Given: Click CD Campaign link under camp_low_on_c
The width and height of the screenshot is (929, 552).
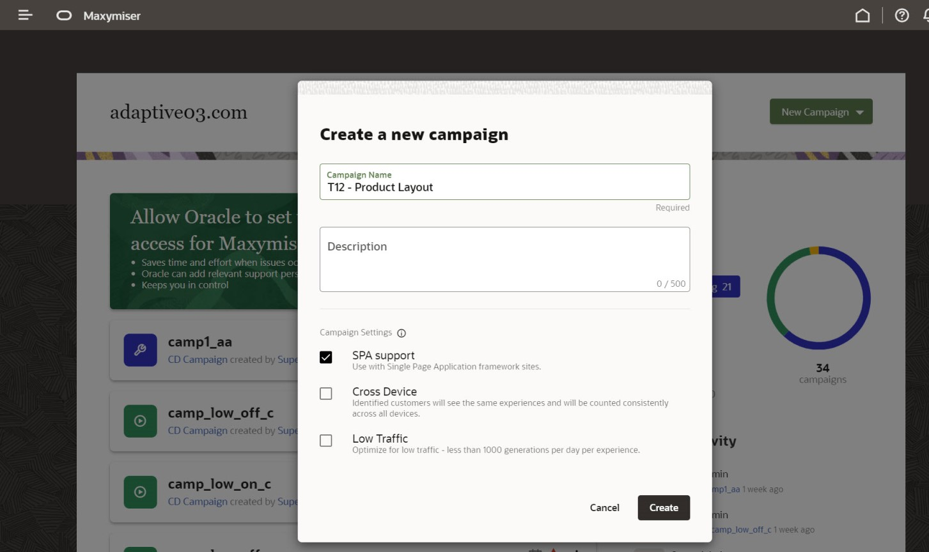Looking at the screenshot, I should point(198,502).
